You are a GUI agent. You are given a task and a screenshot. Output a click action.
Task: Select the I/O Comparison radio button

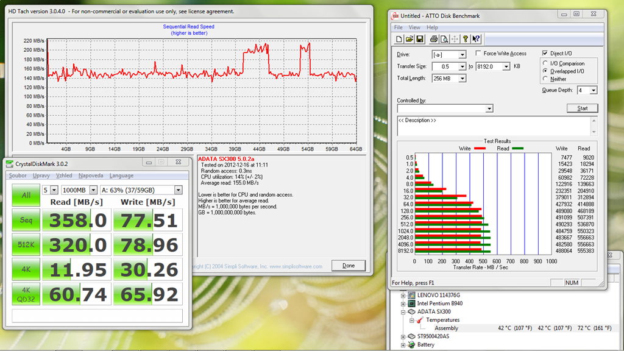tap(546, 63)
